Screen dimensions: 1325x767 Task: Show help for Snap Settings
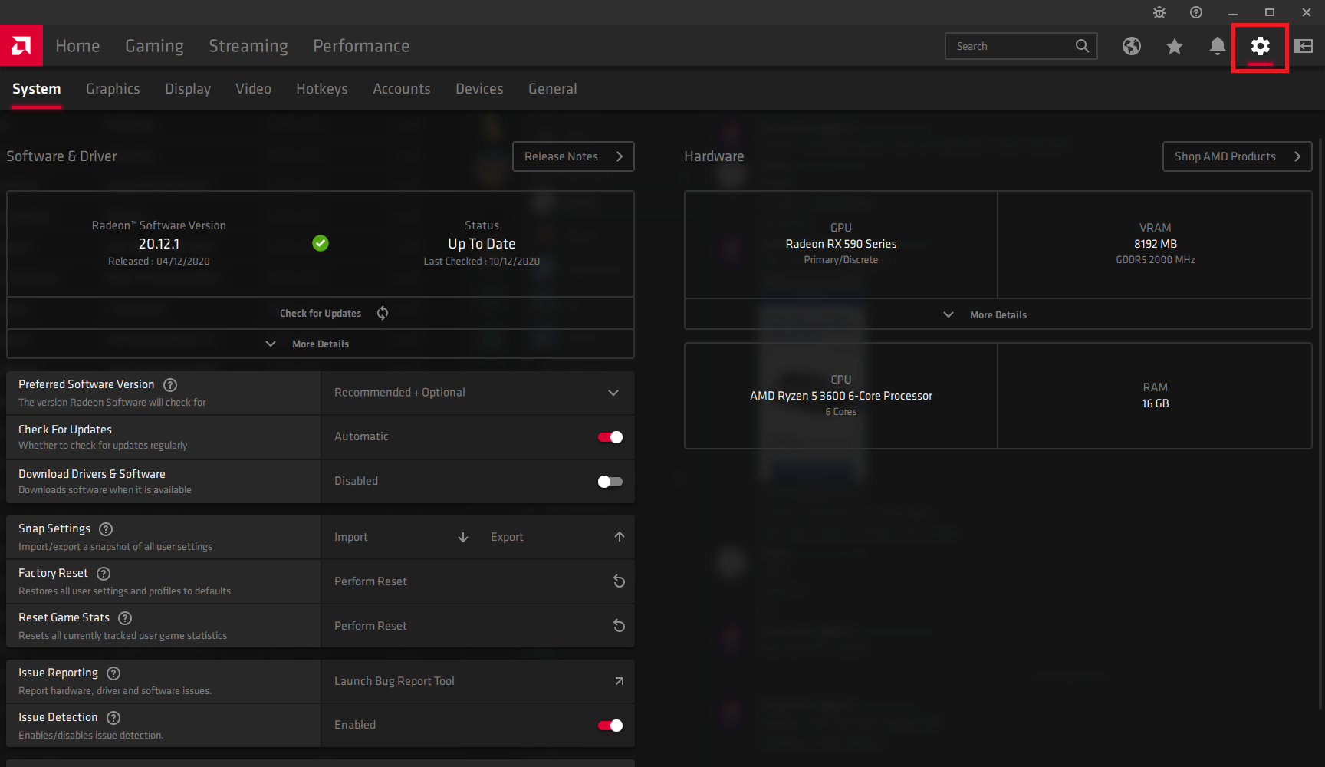pos(107,529)
